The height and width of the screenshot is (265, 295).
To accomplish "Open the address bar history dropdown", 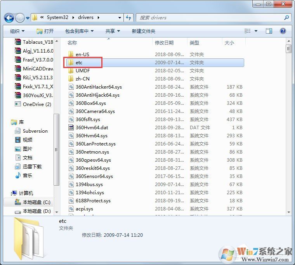I will [x=120, y=18].
